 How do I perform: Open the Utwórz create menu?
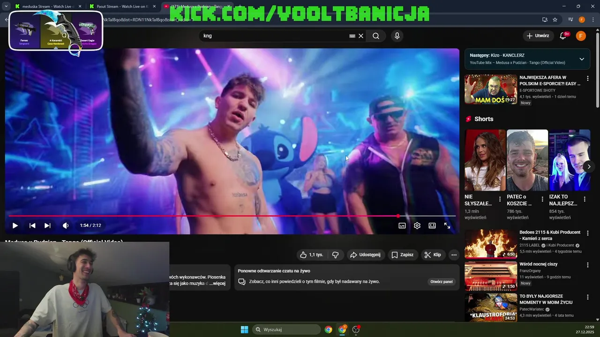(x=538, y=36)
